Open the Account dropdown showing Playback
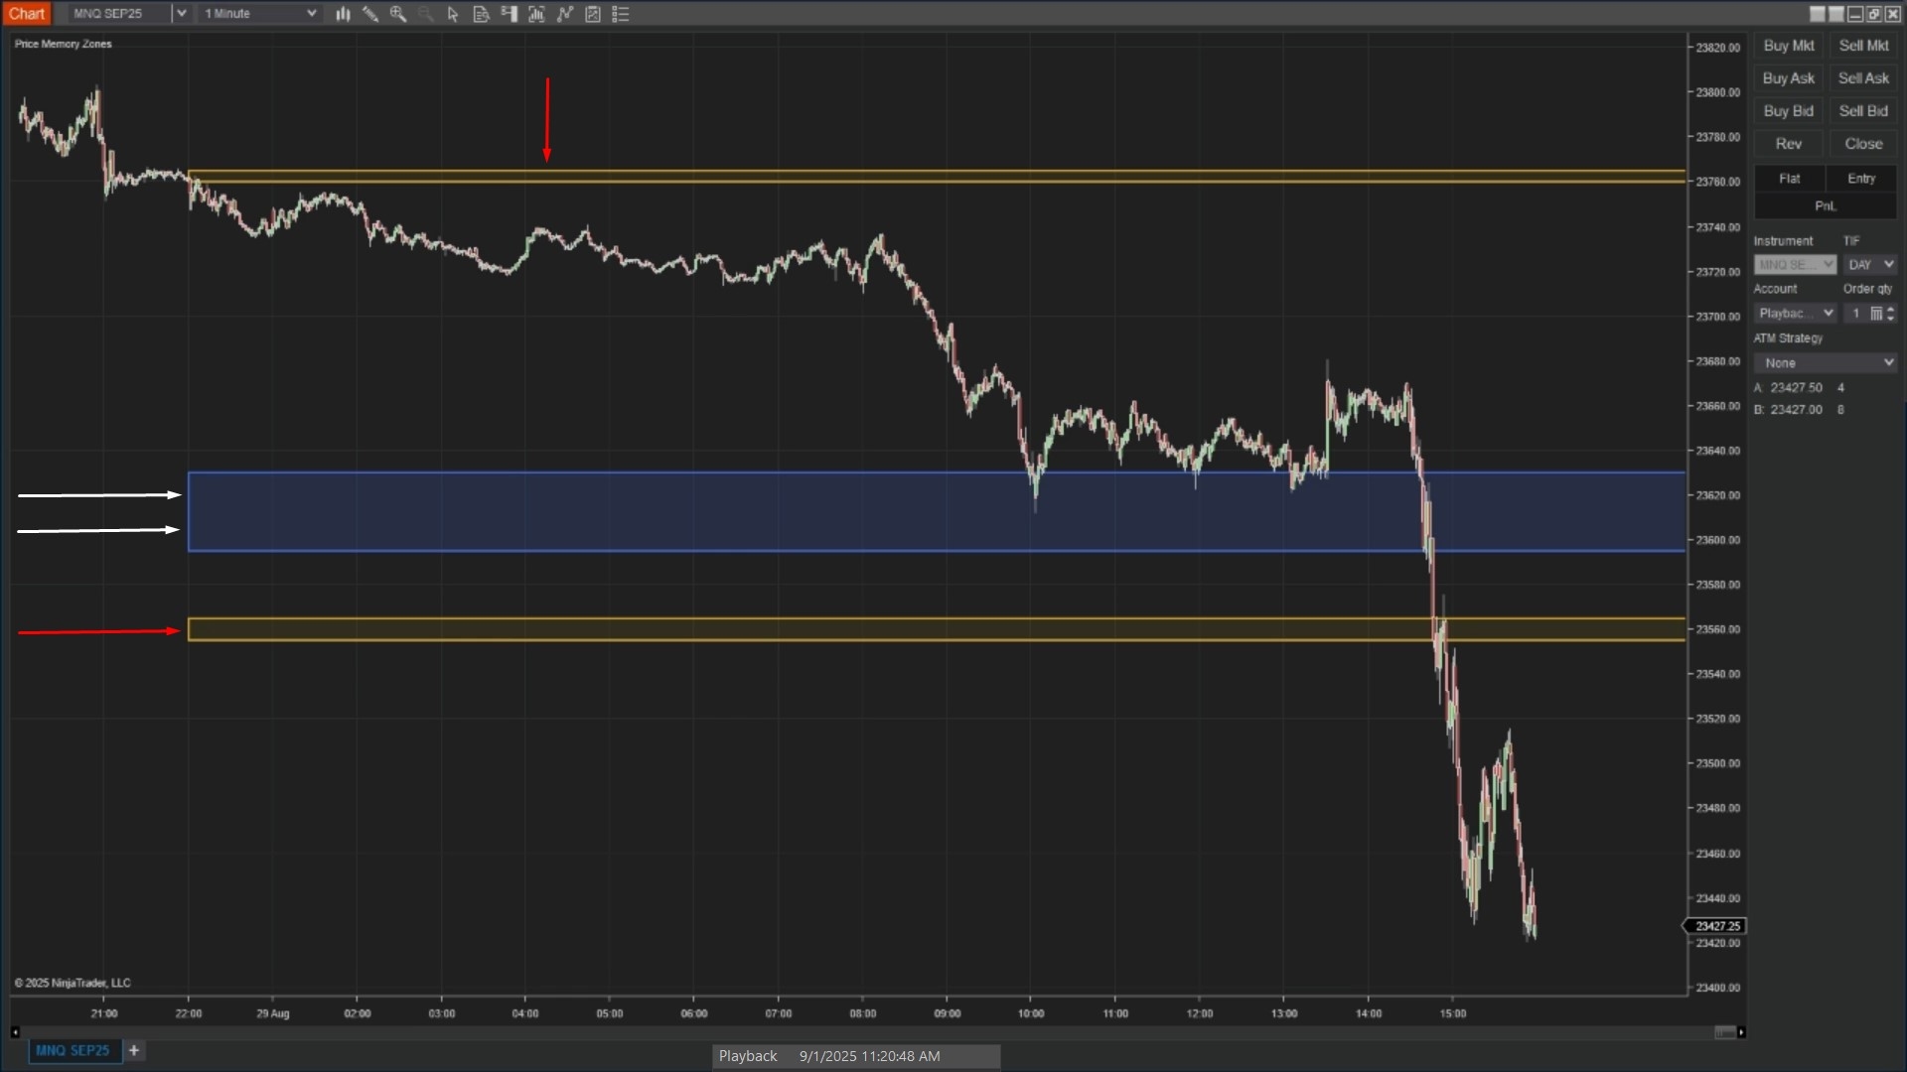 pyautogui.click(x=1831, y=313)
